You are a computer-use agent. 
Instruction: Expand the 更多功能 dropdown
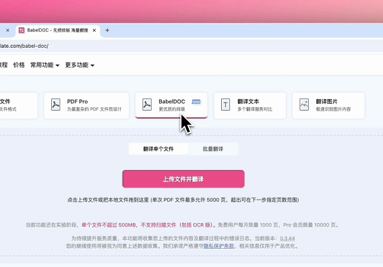(x=80, y=65)
